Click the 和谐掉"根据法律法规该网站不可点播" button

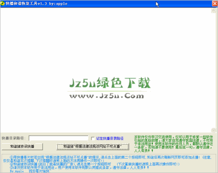pos(92,146)
